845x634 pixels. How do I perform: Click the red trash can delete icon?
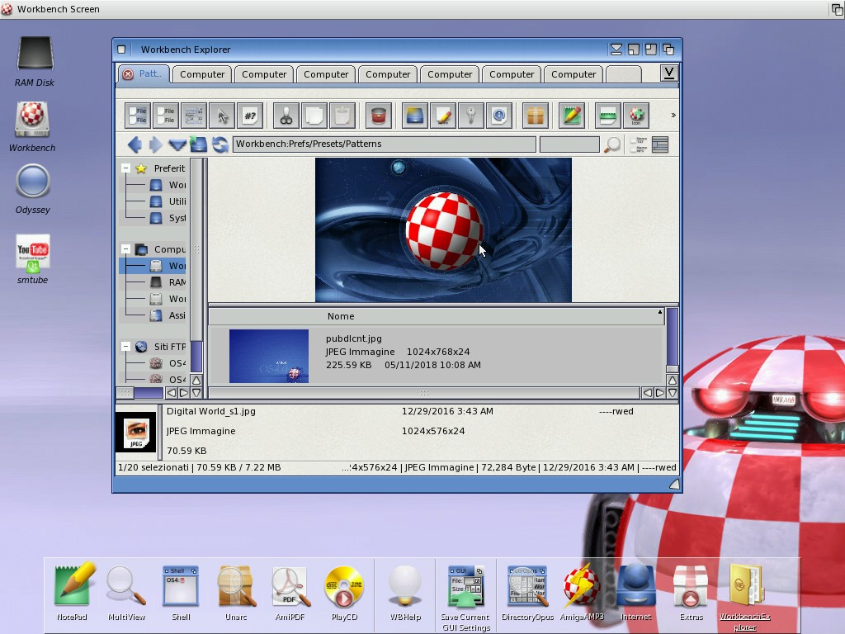click(x=378, y=116)
